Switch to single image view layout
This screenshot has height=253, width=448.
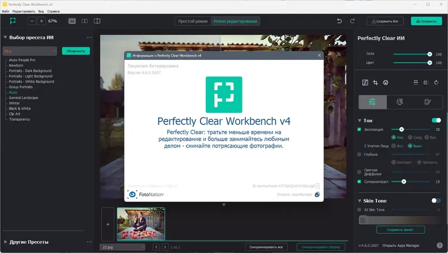click(x=72, y=21)
